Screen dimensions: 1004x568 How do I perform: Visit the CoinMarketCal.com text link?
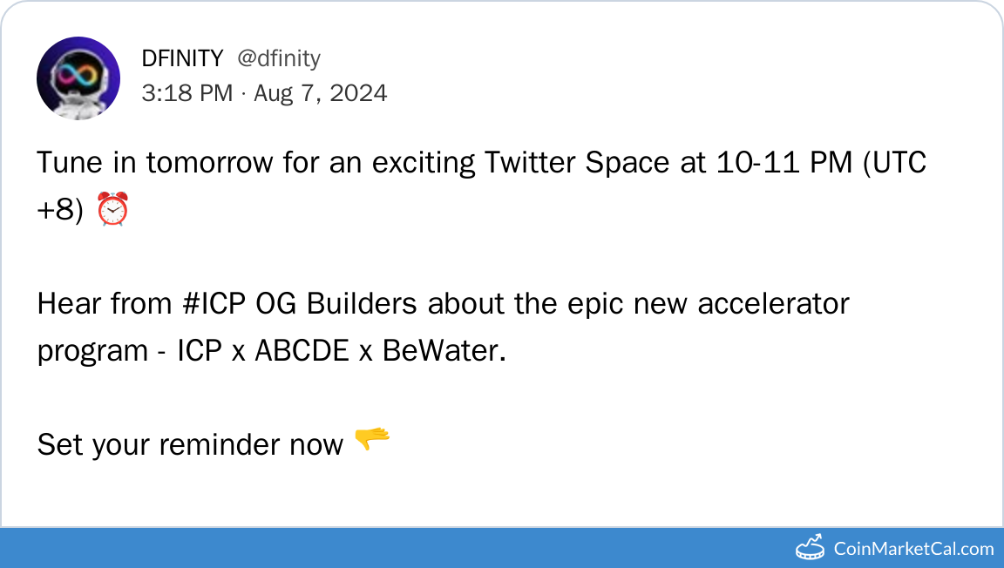pyautogui.click(x=913, y=549)
